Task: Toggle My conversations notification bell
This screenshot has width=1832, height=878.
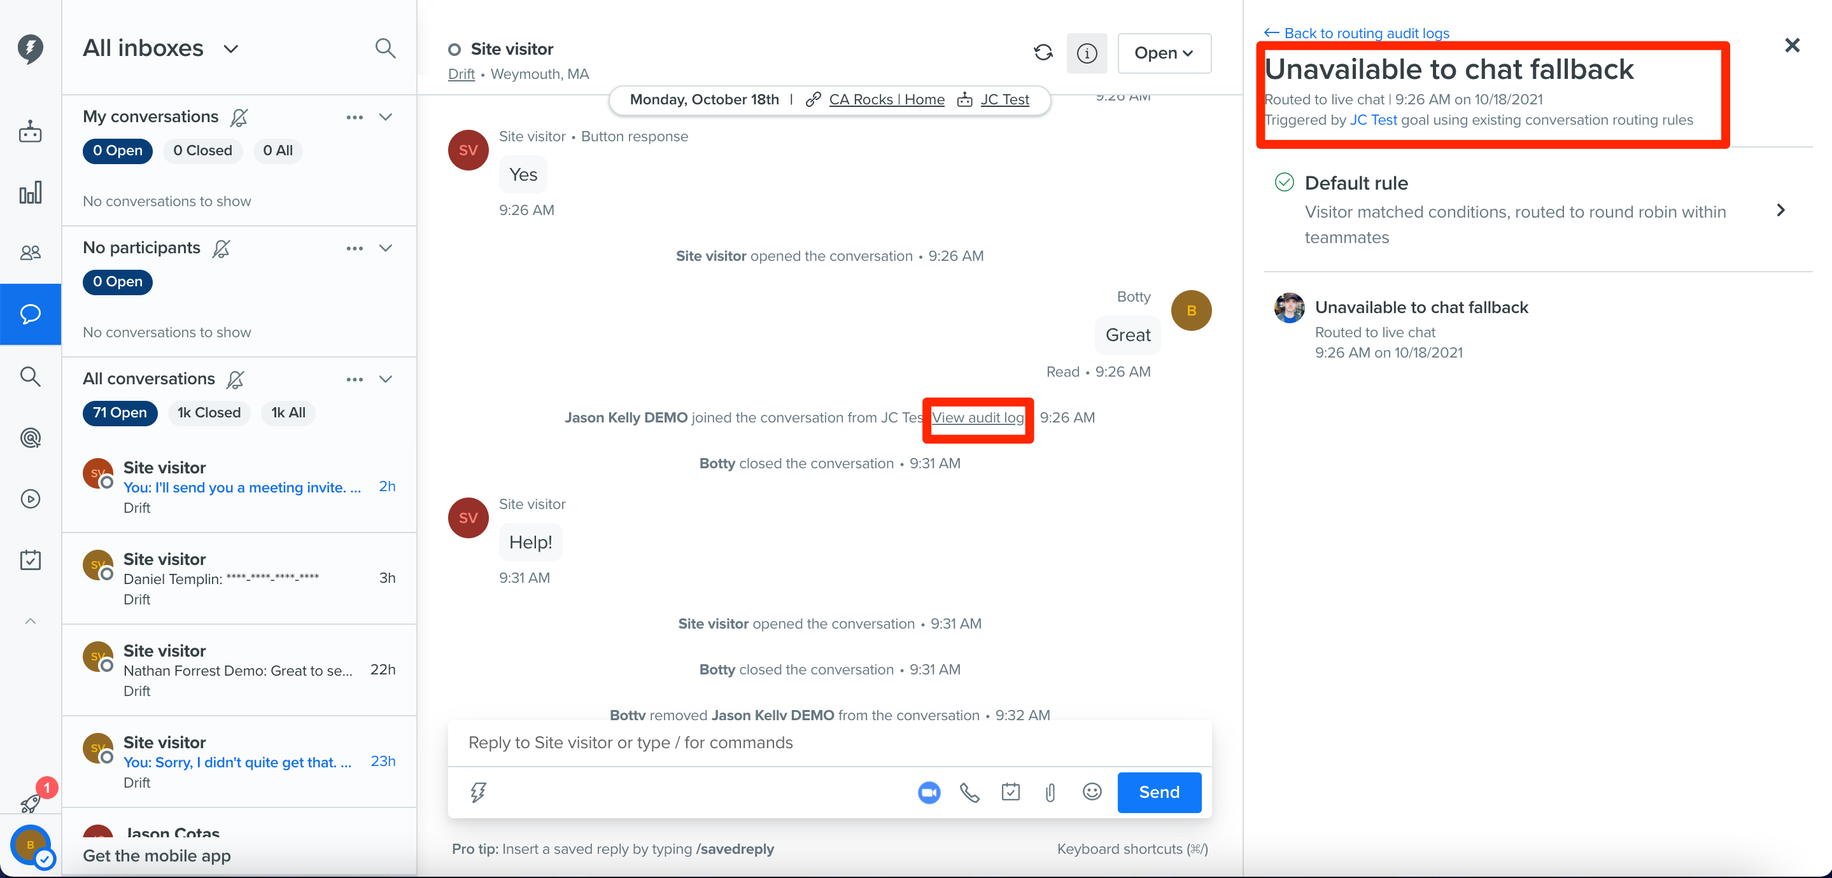Action: click(239, 117)
